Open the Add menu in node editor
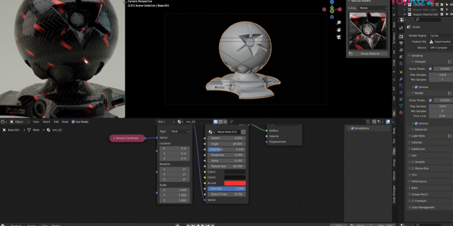 56,122
